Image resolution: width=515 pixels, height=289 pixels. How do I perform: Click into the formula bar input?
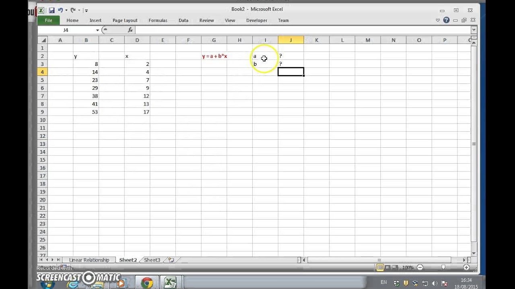point(304,30)
